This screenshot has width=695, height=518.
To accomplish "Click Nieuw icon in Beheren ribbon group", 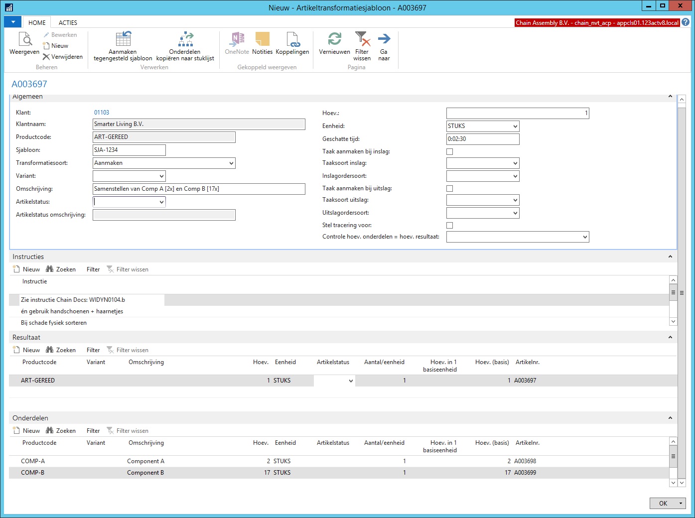I will (46, 46).
